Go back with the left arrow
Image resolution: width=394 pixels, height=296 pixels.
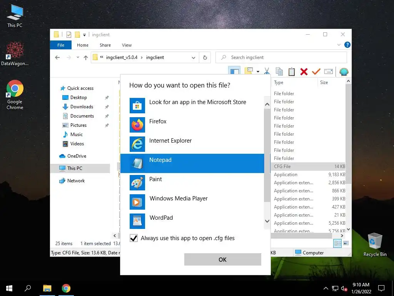click(x=57, y=57)
